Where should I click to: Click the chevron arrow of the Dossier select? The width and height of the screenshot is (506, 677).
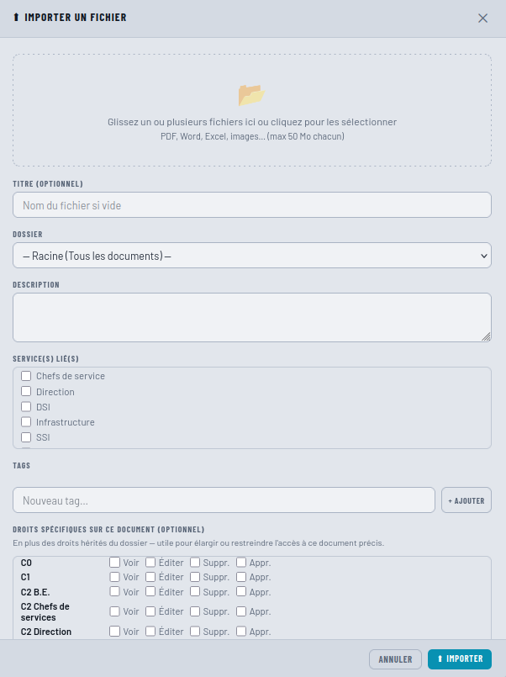point(484,256)
